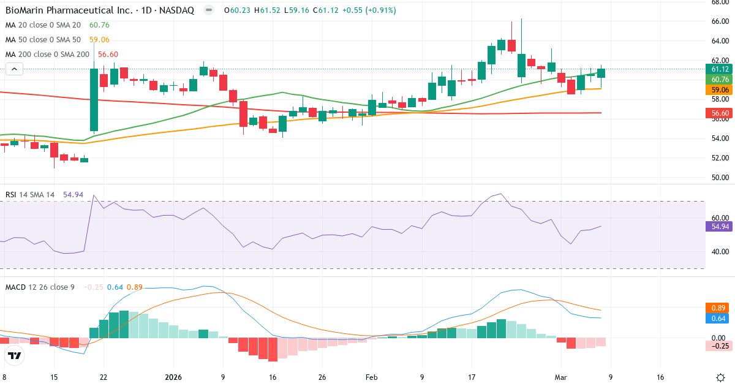Open chart settings with the gear icon
The height and width of the screenshot is (386, 735).
pos(721,379)
